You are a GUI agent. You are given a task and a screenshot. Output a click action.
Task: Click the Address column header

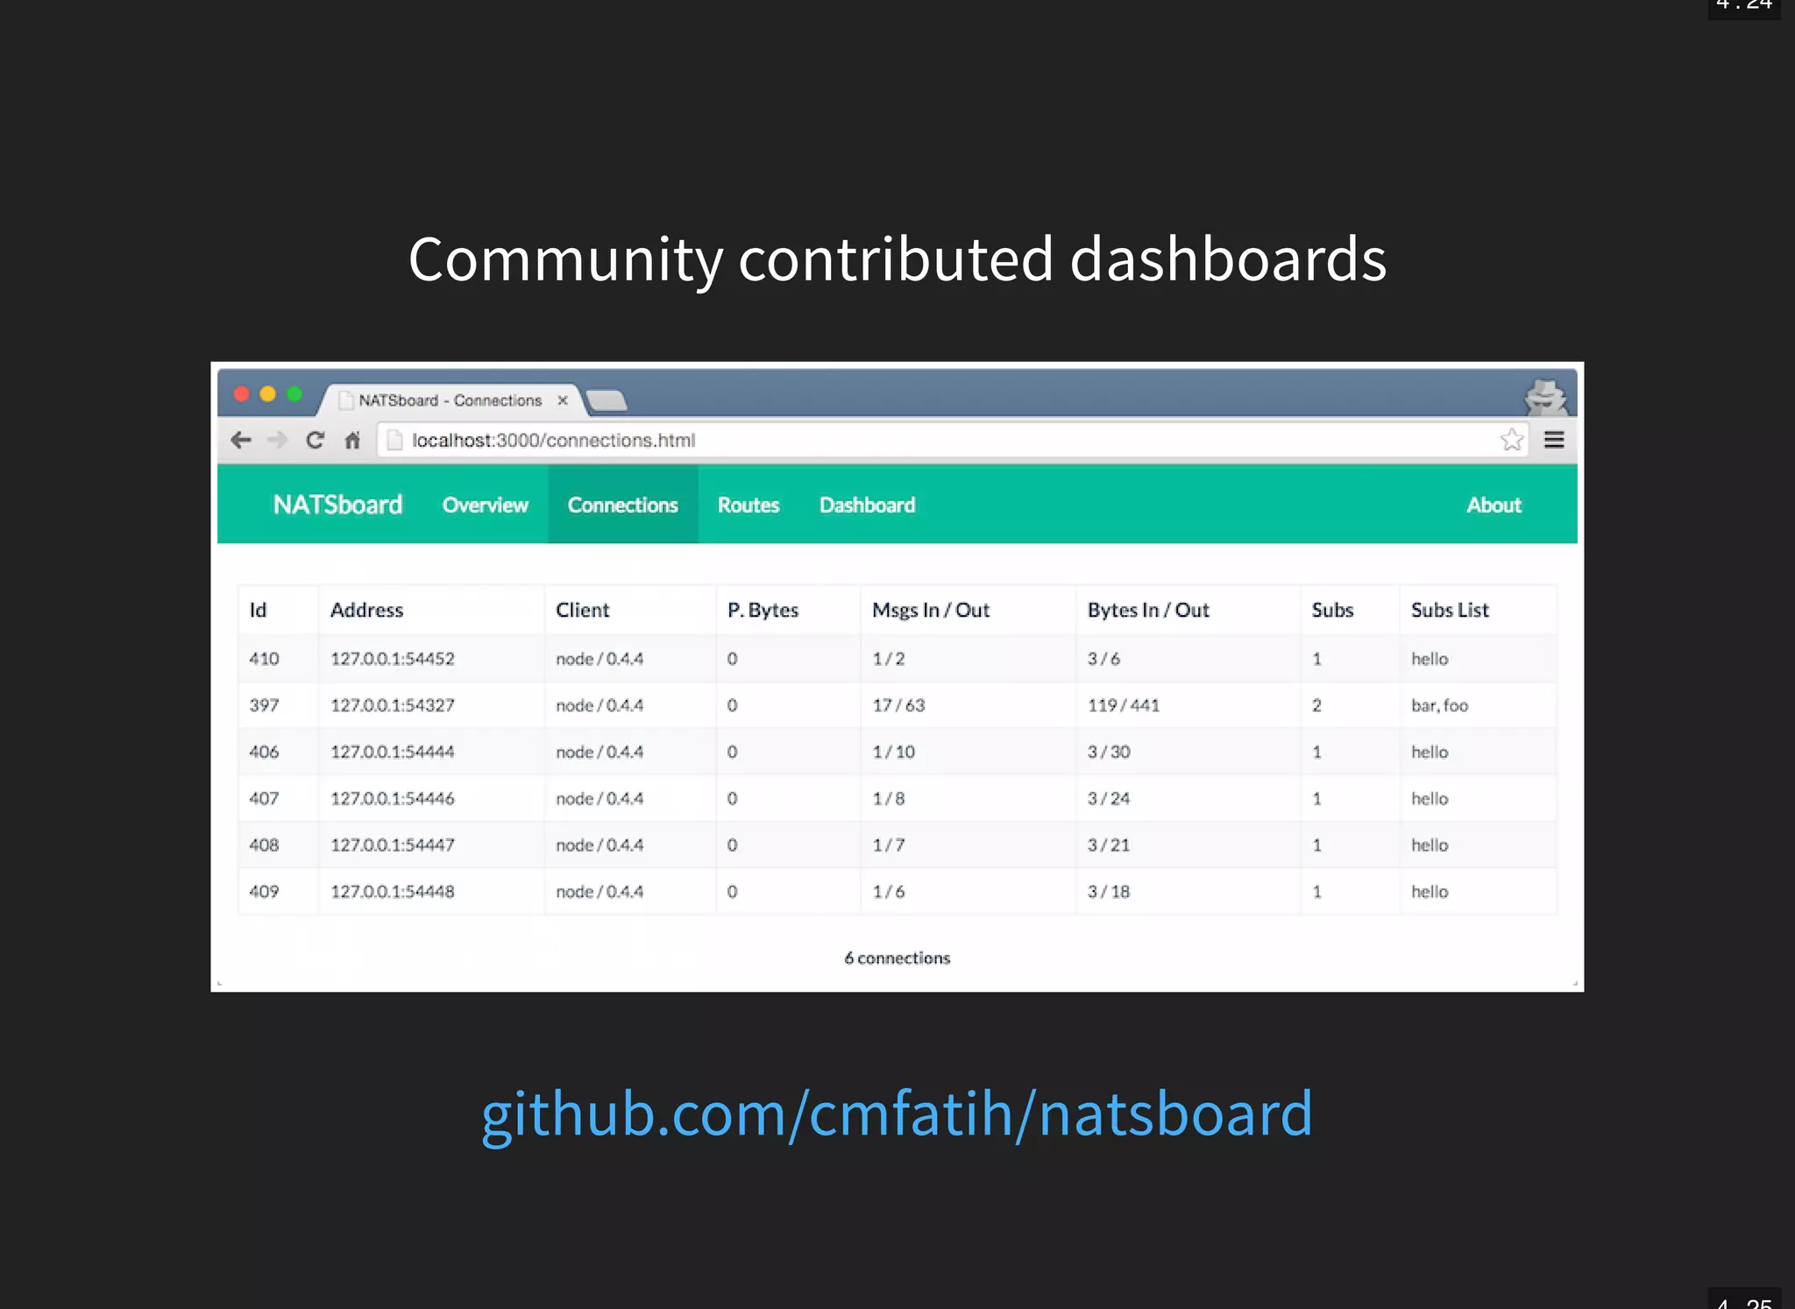366,610
